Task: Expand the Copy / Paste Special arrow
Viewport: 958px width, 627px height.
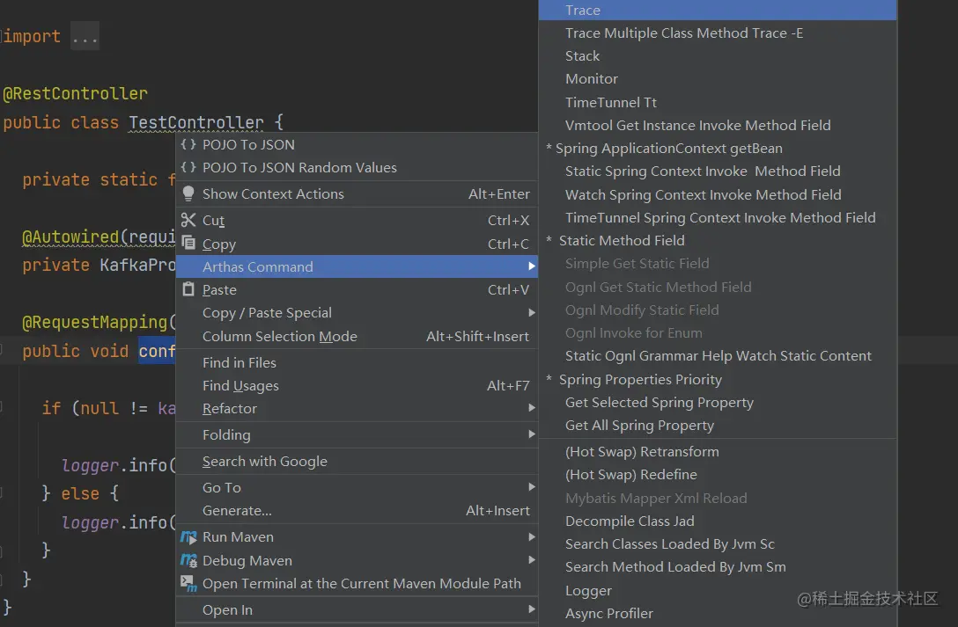Action: click(x=532, y=312)
